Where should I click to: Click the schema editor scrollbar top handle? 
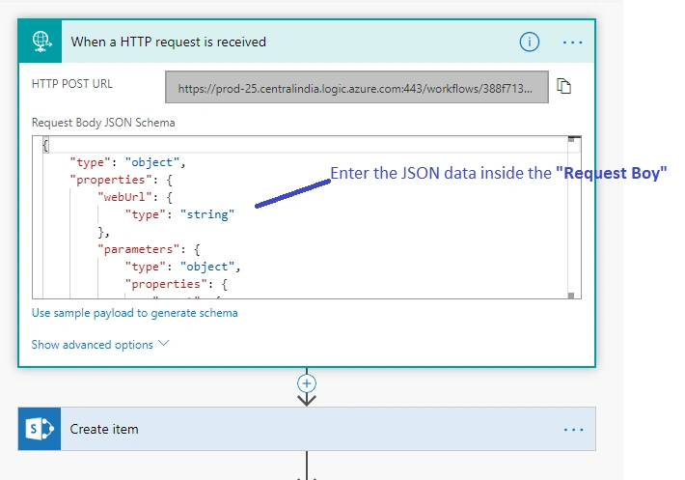tap(571, 139)
